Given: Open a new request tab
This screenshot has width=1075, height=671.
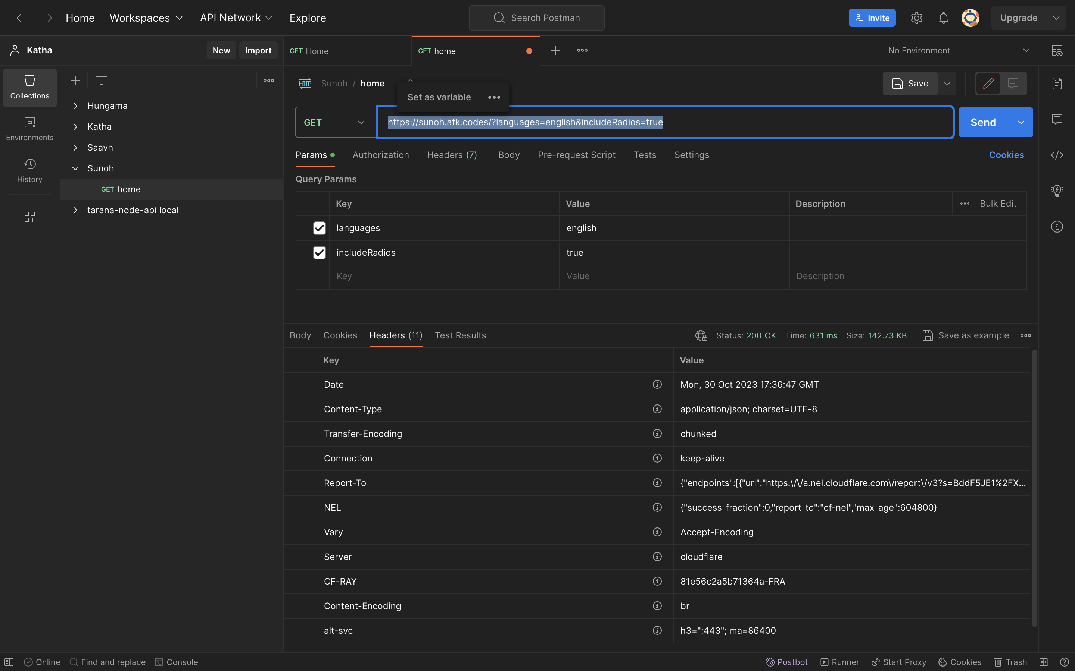Looking at the screenshot, I should click(x=555, y=50).
